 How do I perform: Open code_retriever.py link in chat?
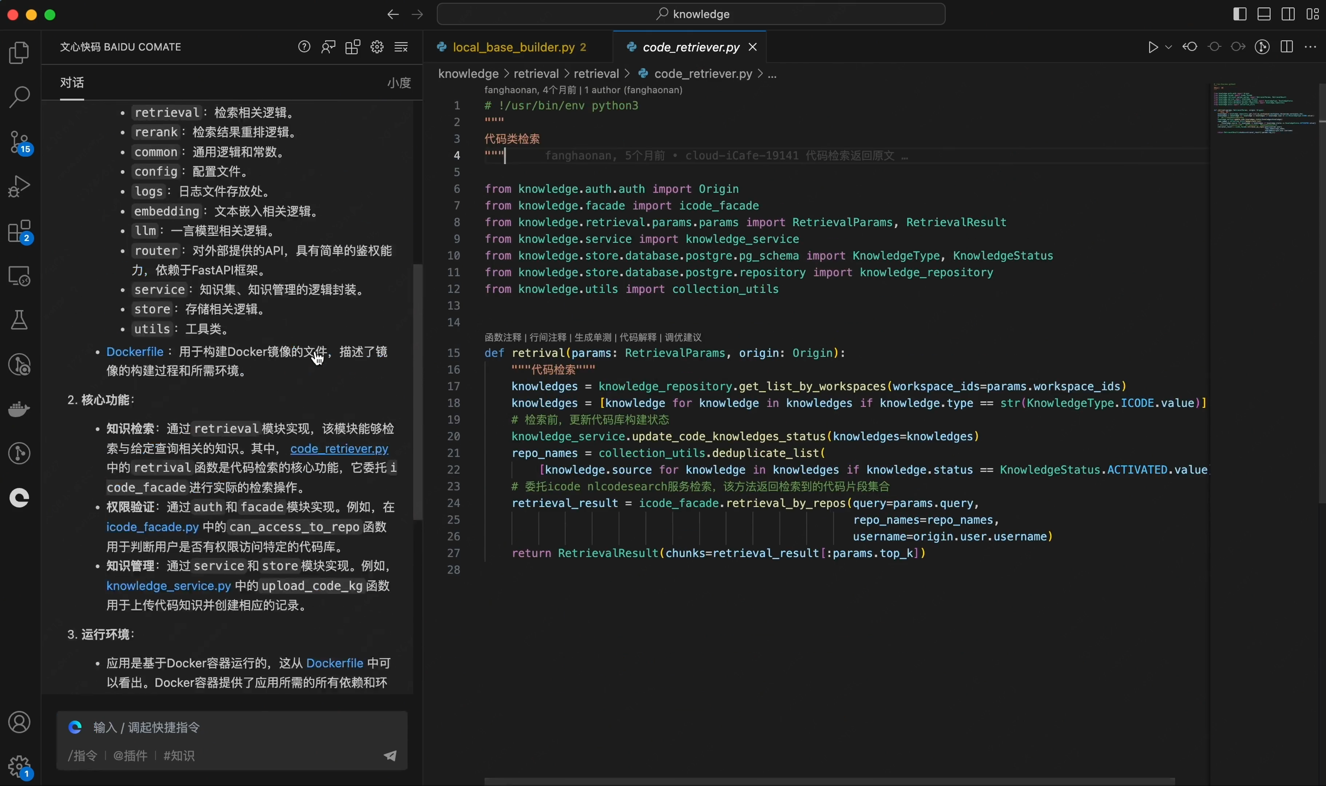(x=339, y=449)
